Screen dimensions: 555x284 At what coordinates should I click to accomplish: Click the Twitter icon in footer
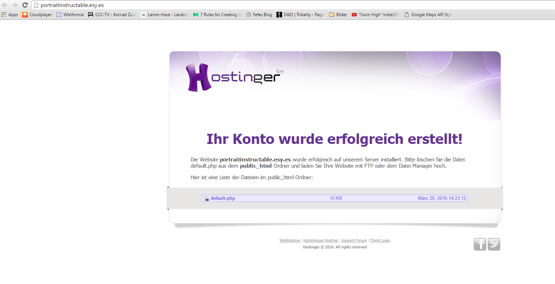494,244
